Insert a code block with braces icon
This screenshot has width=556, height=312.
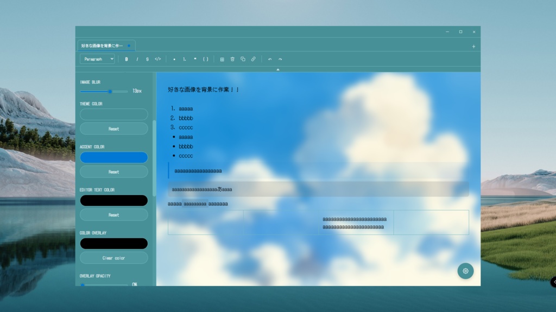[x=205, y=59]
